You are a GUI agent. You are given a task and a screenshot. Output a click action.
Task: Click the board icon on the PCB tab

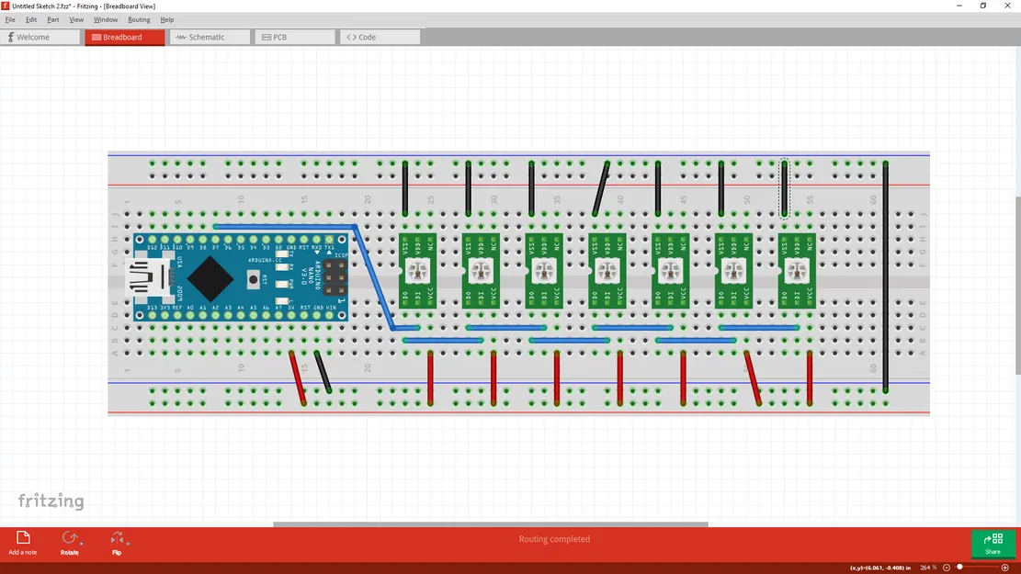click(x=264, y=37)
